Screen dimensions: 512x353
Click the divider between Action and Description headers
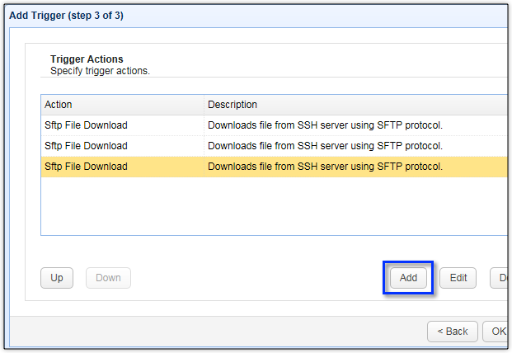pyautogui.click(x=204, y=105)
